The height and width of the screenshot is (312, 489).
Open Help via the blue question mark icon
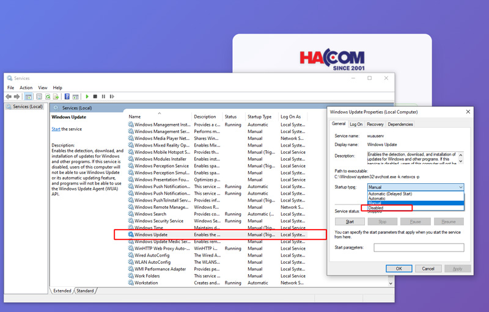click(x=67, y=97)
